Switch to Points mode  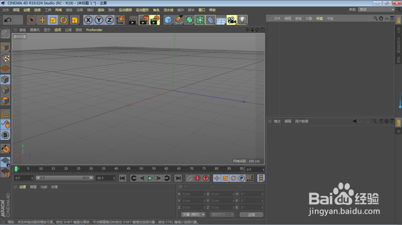[5, 79]
